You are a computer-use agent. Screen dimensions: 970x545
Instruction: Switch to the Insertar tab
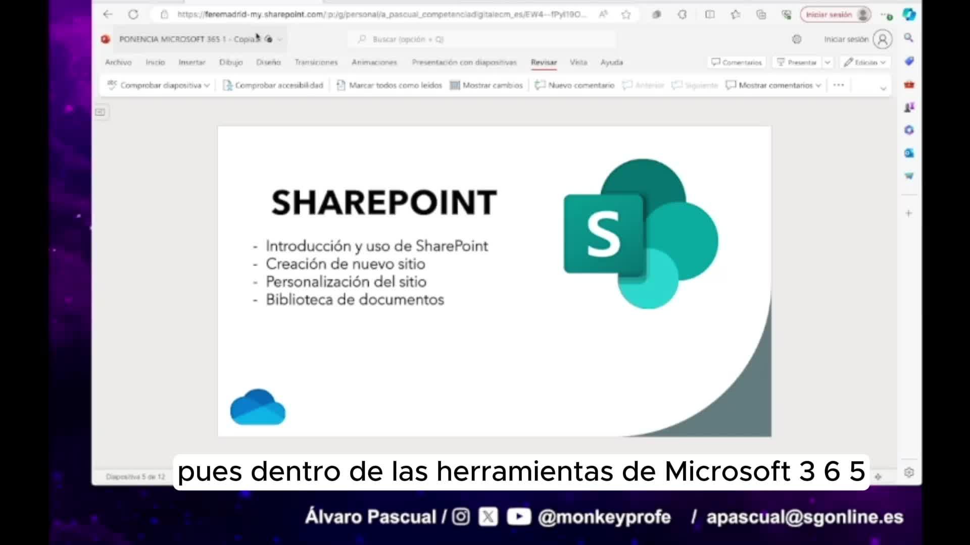[x=191, y=62]
